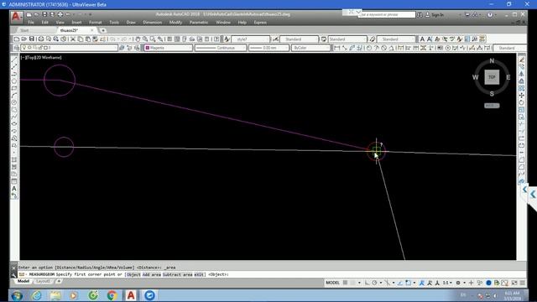This screenshot has width=537, height=302.
Task: Click Sign In
Action: tap(437, 15)
